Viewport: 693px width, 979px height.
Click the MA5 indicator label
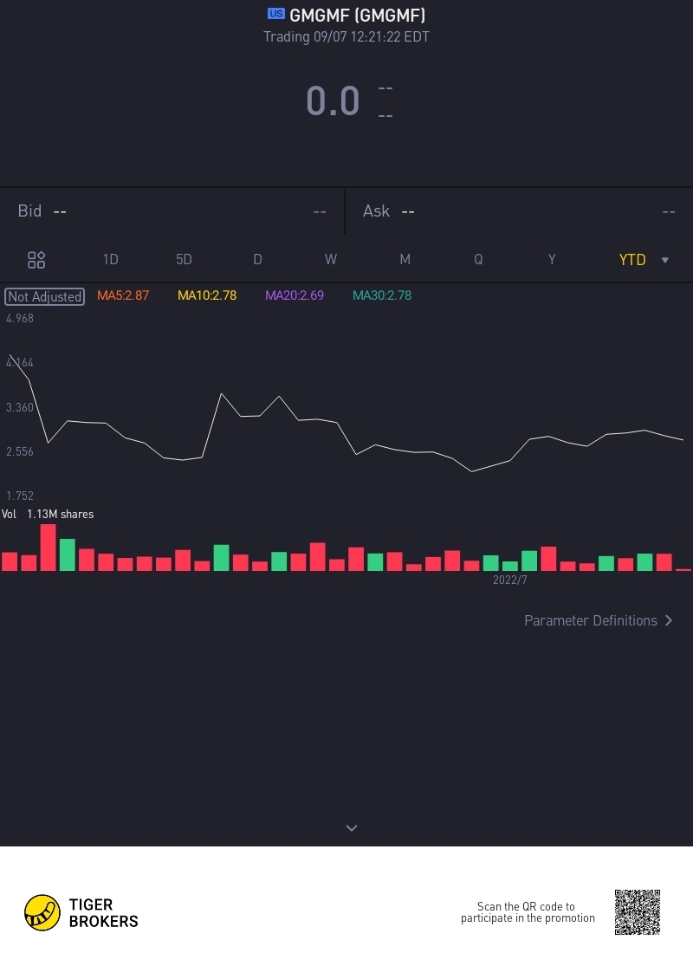[123, 295]
